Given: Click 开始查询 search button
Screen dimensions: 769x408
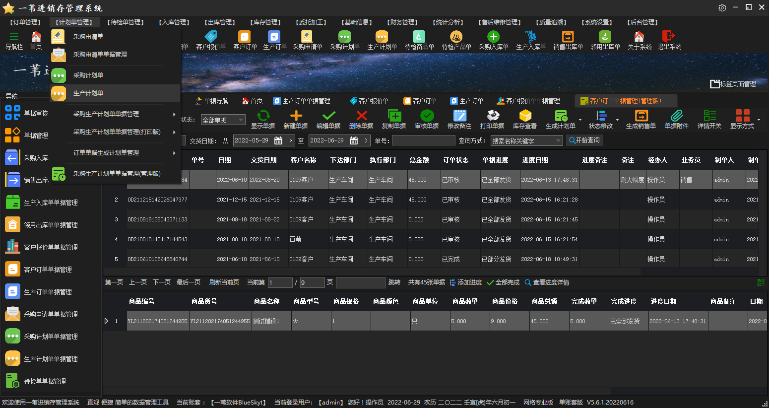Looking at the screenshot, I should pyautogui.click(x=584, y=140).
